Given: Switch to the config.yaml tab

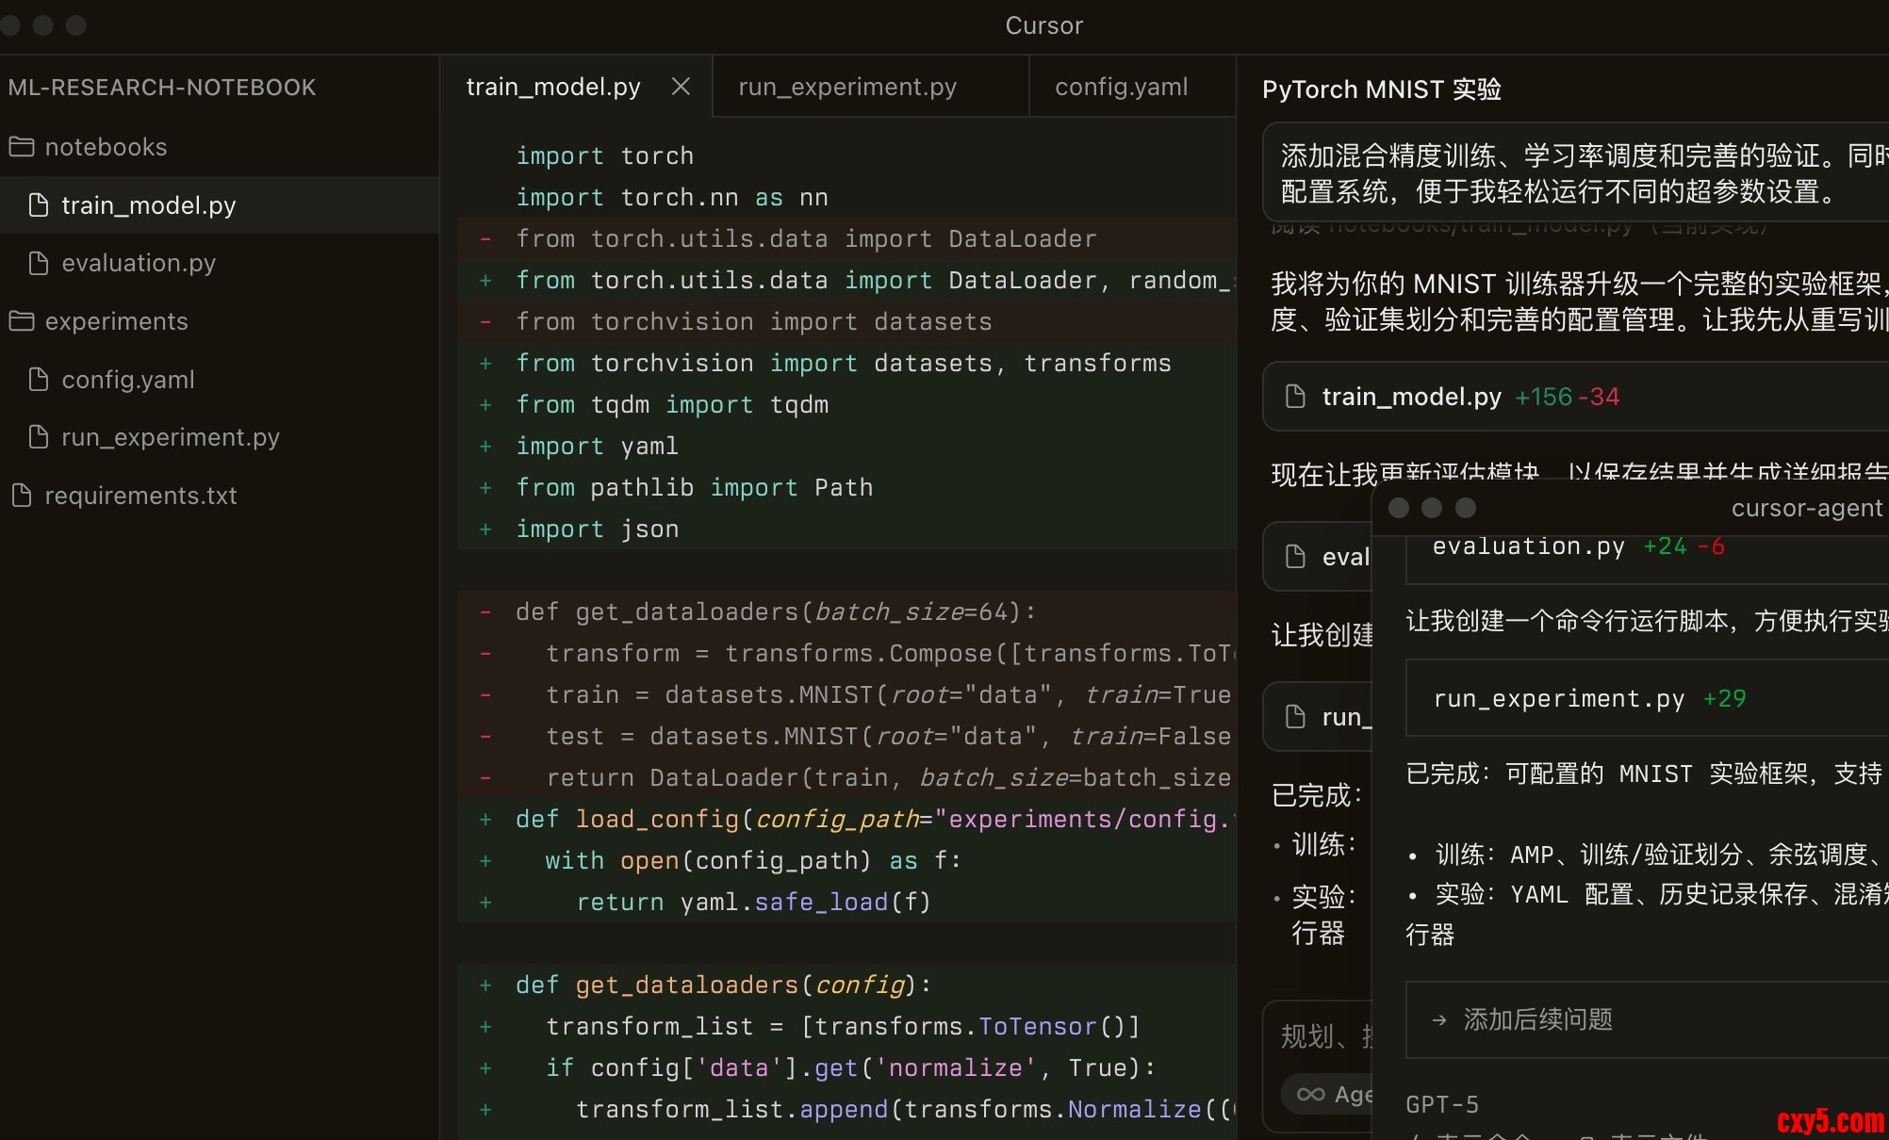Looking at the screenshot, I should [1121, 87].
